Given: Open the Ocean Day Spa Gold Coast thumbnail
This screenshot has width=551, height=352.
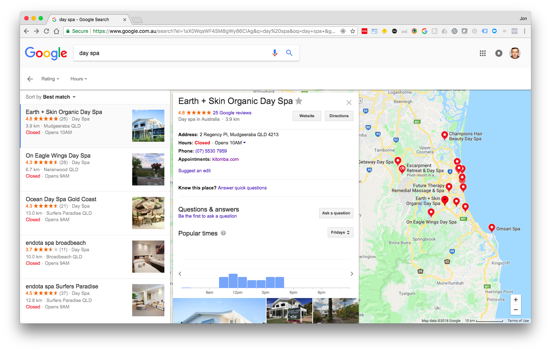Looking at the screenshot, I should click(148, 213).
